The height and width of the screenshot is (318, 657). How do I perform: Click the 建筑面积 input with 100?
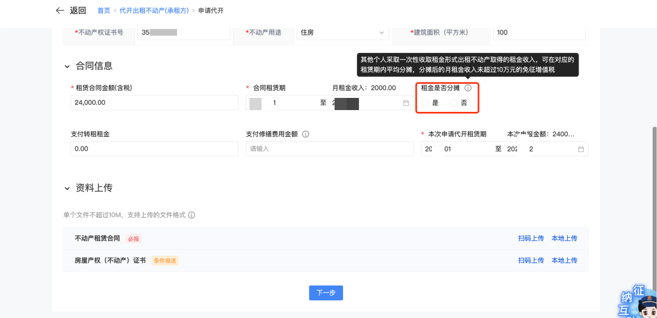click(539, 33)
